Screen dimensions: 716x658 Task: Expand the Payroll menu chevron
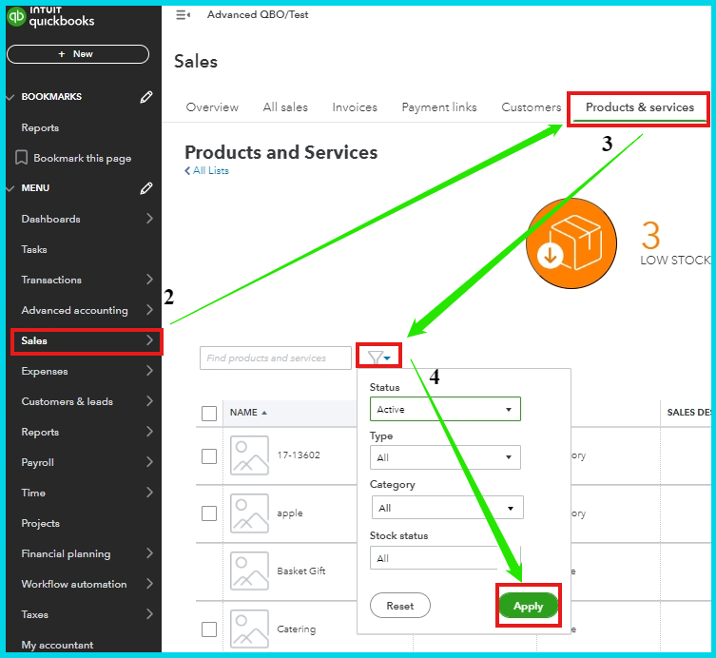pyautogui.click(x=149, y=462)
